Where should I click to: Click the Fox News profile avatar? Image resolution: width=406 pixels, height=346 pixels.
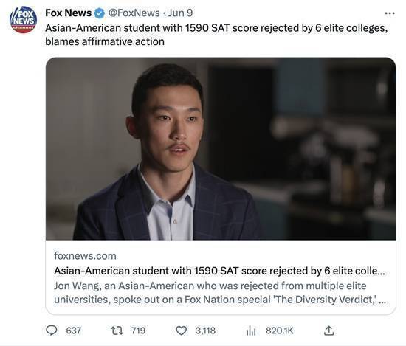23,20
